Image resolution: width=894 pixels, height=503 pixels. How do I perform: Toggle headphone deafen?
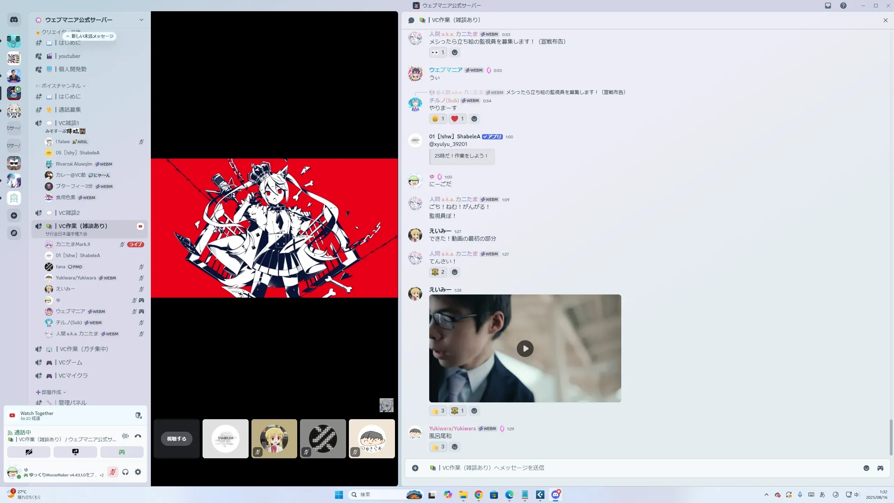[x=125, y=472]
